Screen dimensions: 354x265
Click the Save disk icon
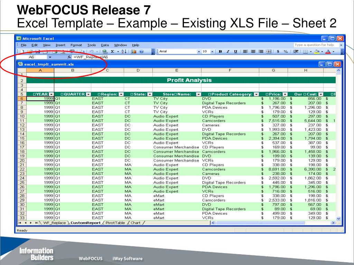(37, 52)
